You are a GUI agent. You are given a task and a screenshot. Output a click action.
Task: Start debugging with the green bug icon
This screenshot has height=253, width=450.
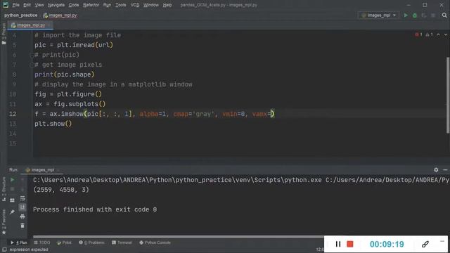pyautogui.click(x=415, y=15)
